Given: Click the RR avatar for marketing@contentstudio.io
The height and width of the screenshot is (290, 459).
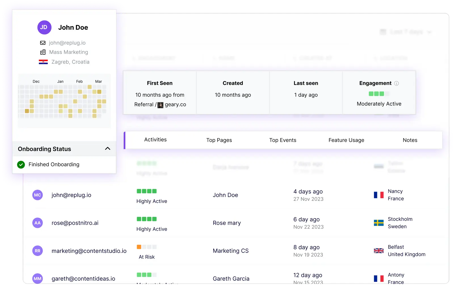Looking at the screenshot, I should tap(37, 251).
